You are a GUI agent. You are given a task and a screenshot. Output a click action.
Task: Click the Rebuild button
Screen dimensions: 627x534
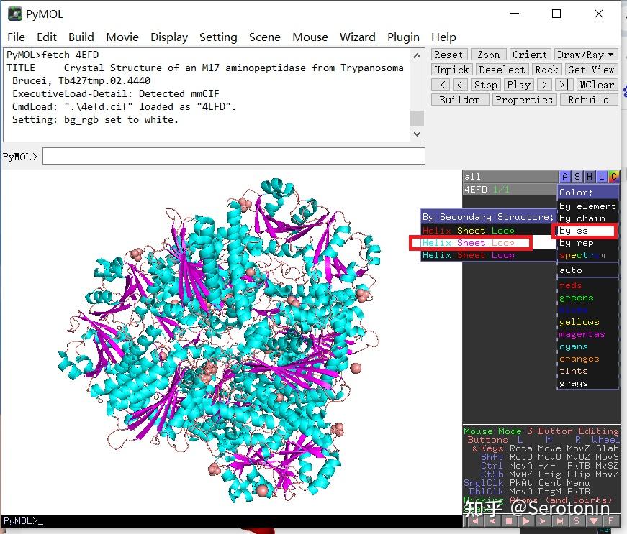[x=589, y=100]
